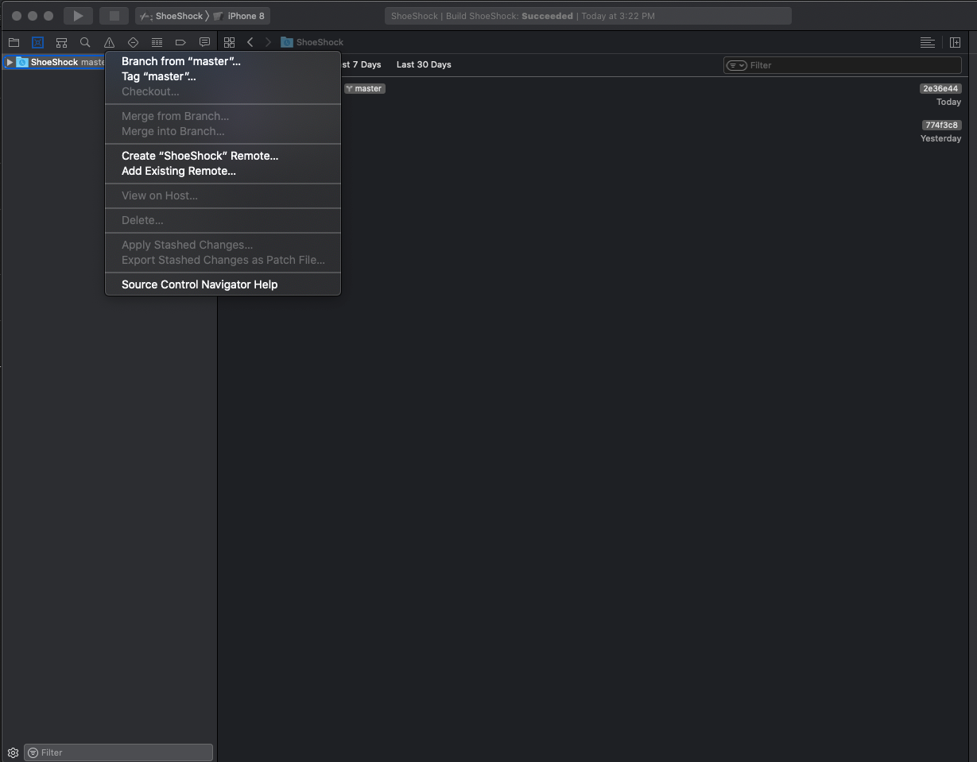The image size is (977, 762).
Task: Click inside the sidebar Filter field
Action: click(x=118, y=752)
